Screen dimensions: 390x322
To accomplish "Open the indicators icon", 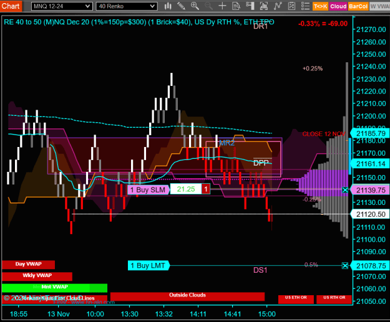I will tap(278, 6).
